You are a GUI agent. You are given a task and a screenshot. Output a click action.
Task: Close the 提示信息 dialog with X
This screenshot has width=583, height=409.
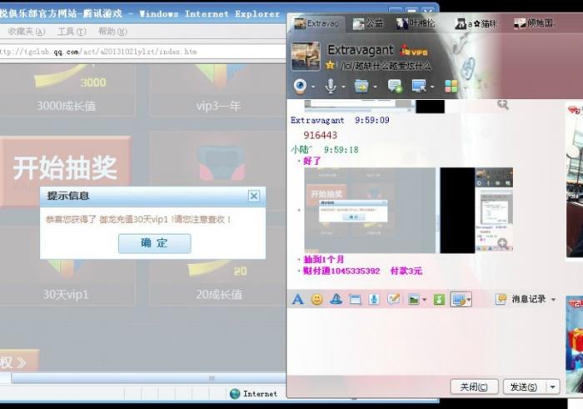tap(254, 196)
